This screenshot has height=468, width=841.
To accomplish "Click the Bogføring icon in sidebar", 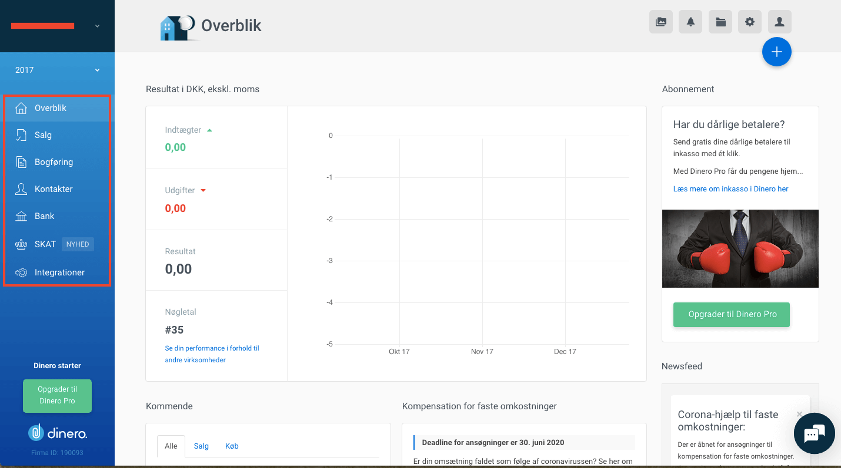I will (x=21, y=162).
